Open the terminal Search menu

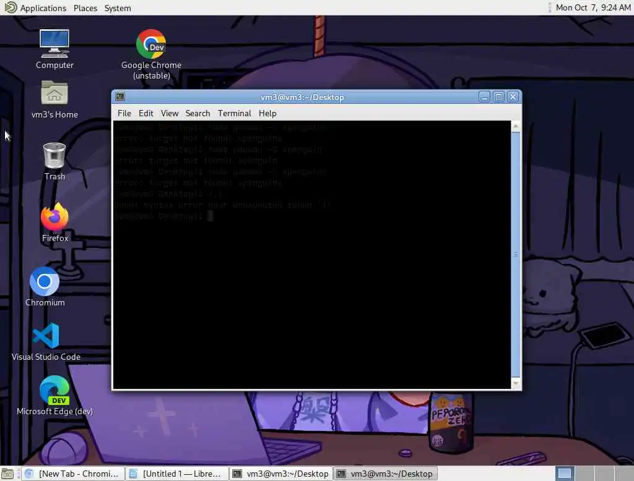click(x=198, y=114)
